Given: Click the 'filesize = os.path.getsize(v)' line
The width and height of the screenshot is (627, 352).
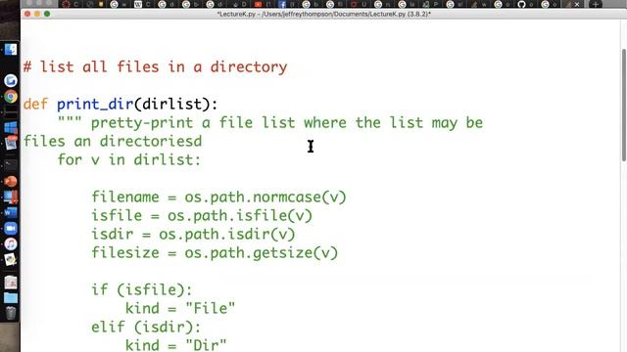Looking at the screenshot, I should point(215,252).
